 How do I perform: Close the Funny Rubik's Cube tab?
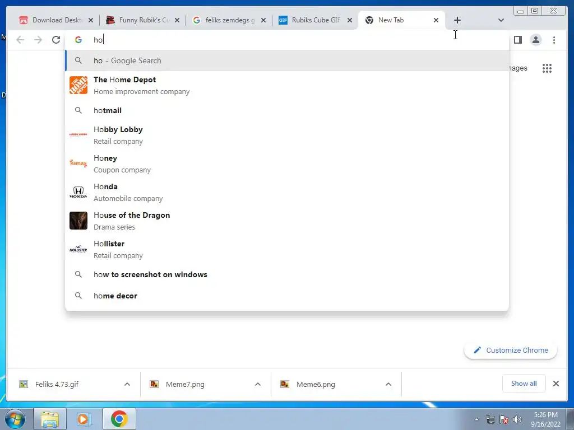177,20
